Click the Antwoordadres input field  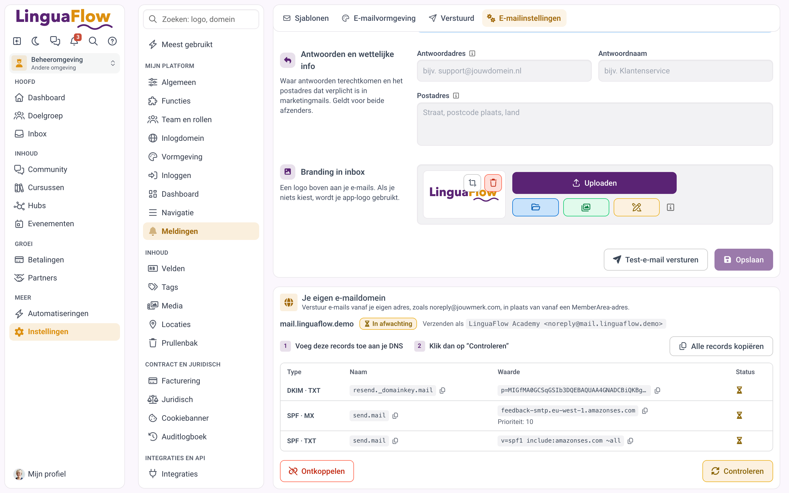(504, 71)
